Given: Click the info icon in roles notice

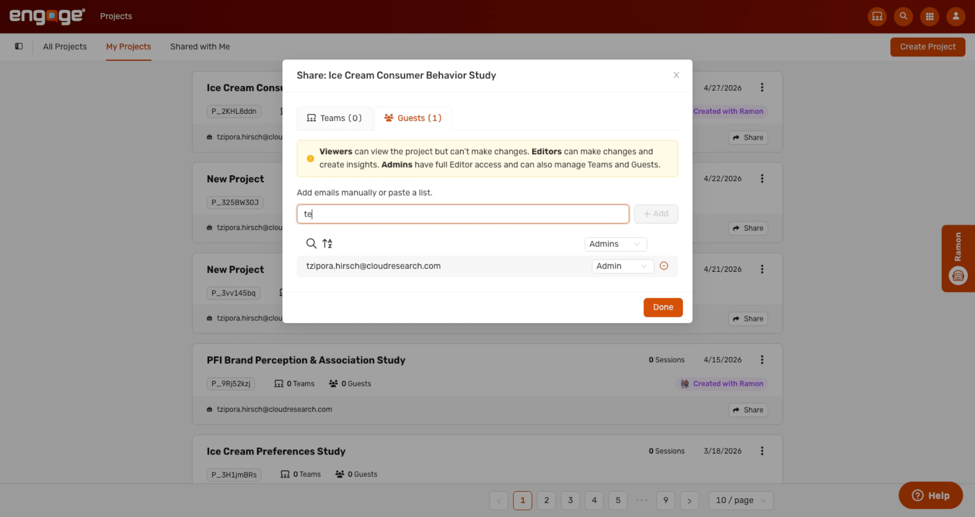Looking at the screenshot, I should coord(310,158).
